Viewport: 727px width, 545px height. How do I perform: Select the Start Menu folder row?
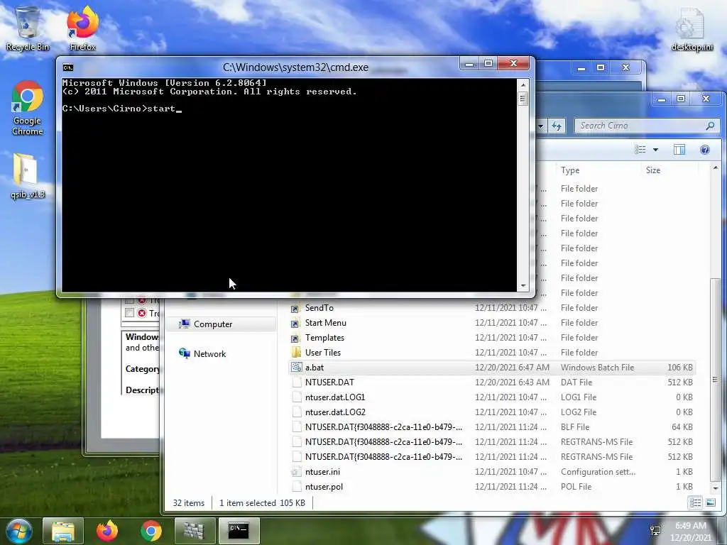click(491, 323)
